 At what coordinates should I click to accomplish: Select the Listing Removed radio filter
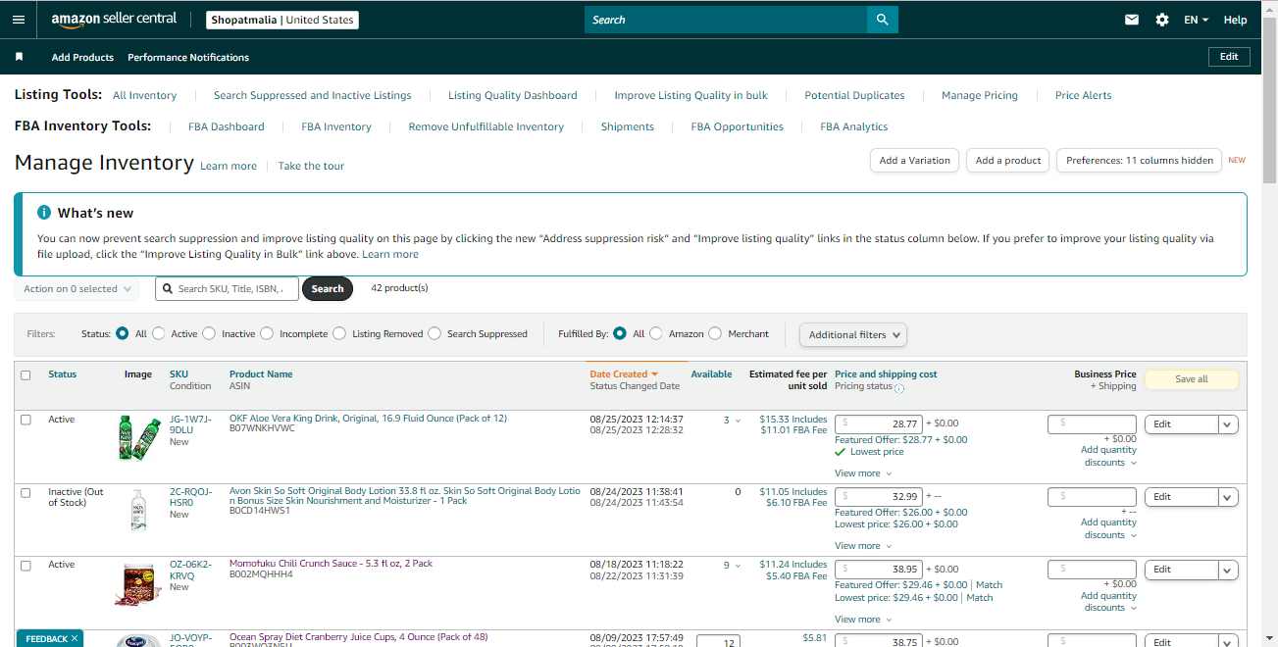click(x=339, y=333)
